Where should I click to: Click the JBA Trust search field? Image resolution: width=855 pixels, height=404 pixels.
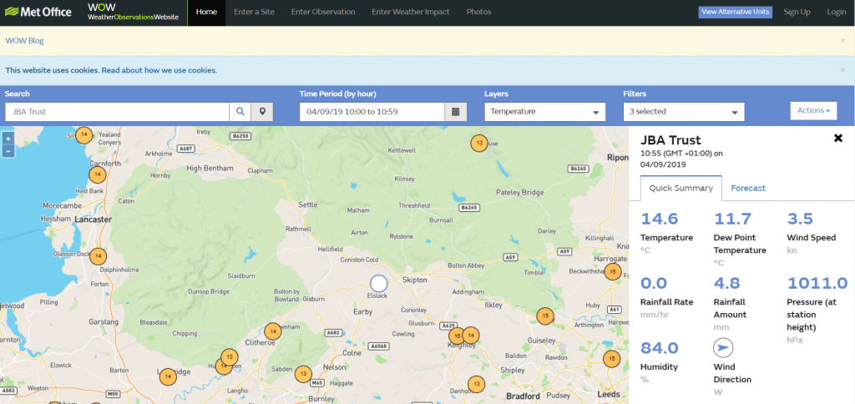(117, 112)
